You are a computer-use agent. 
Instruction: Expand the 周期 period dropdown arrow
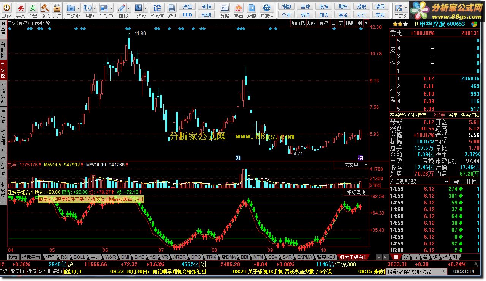95,8
